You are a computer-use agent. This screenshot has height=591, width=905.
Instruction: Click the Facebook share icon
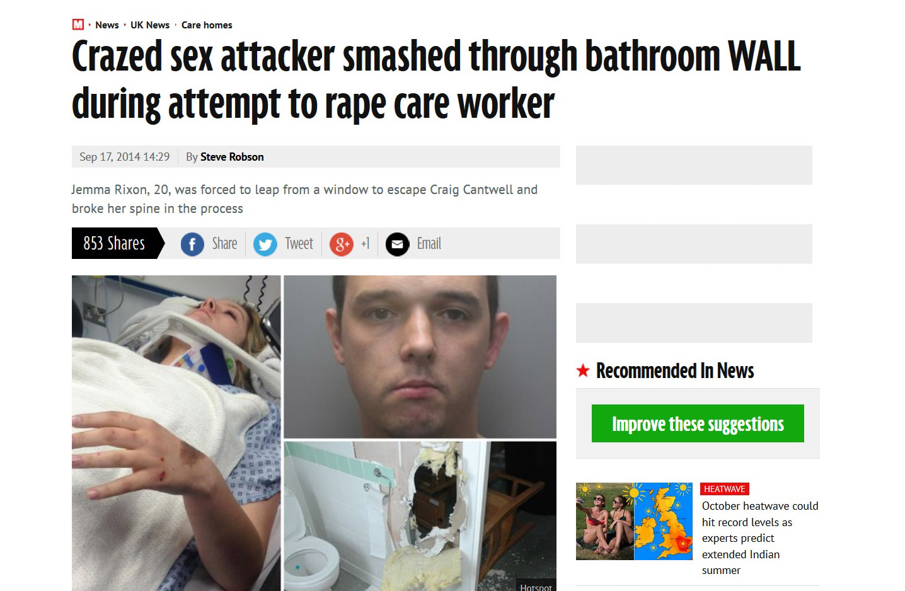(x=192, y=244)
